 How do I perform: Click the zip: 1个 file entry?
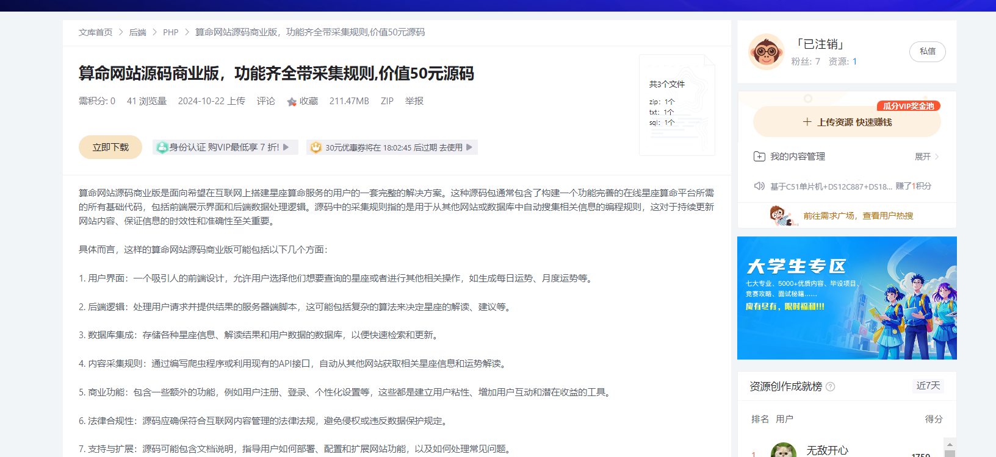(662, 102)
